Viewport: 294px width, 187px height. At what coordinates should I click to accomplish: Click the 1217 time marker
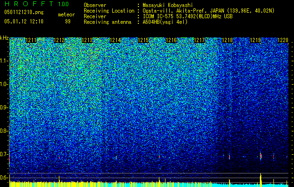point(199,40)
